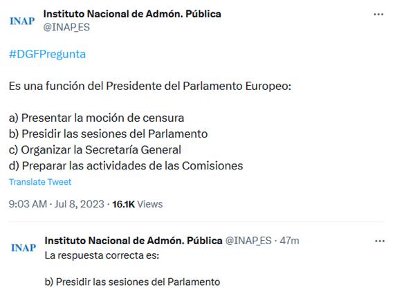Open the 47m timestamp of the reply

point(289,241)
